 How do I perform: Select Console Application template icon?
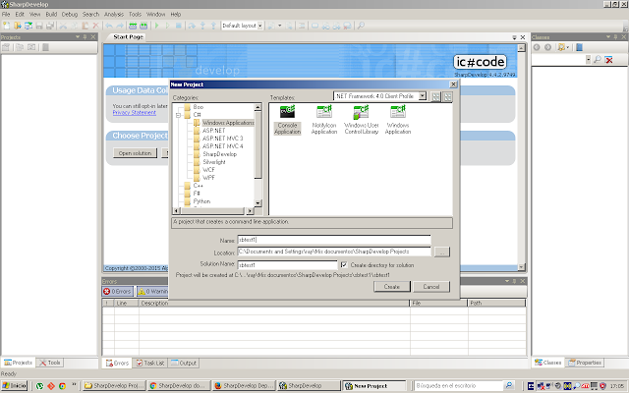[x=287, y=112]
